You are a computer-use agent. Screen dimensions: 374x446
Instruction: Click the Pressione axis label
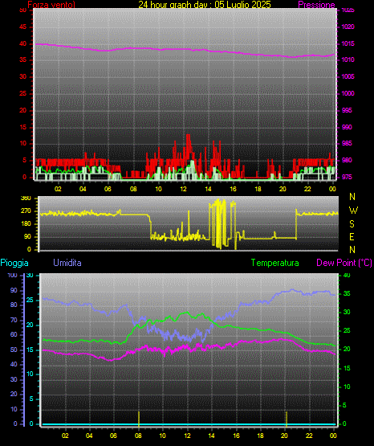click(317, 5)
